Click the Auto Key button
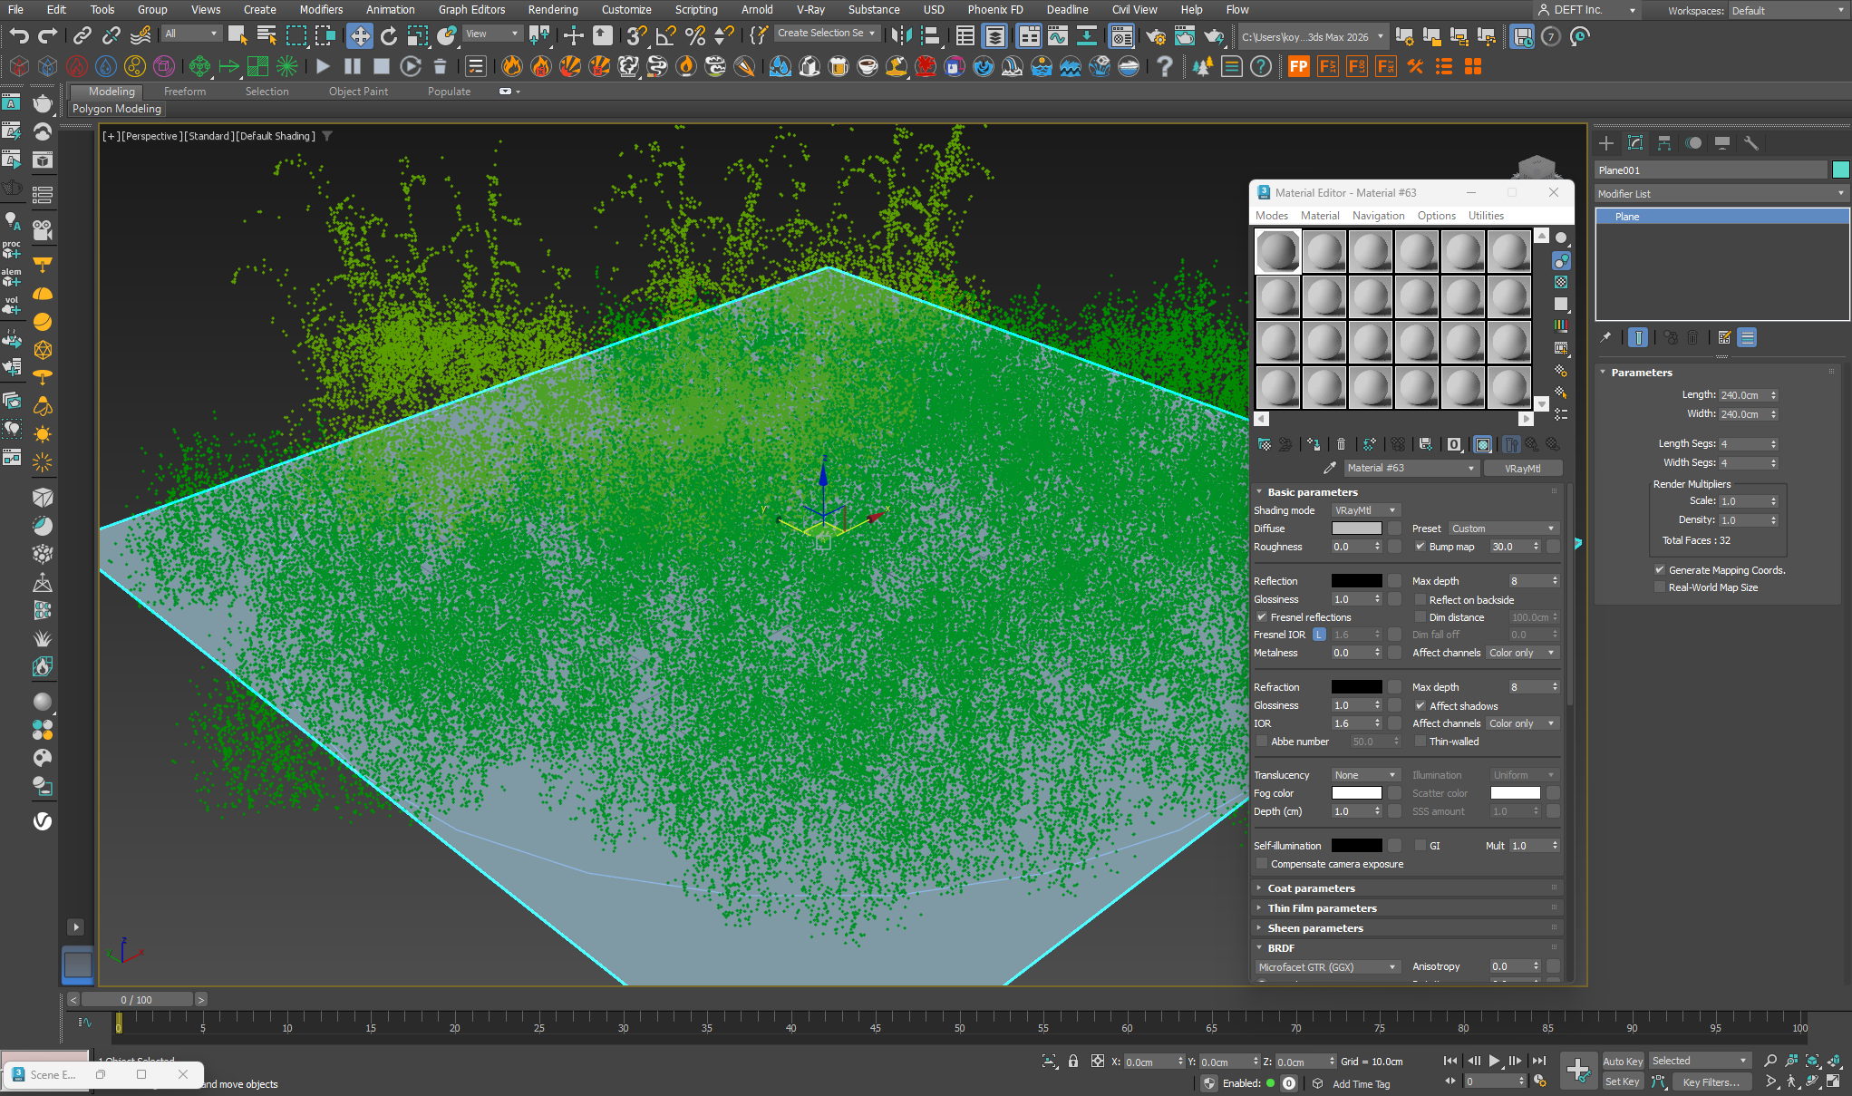 click(1622, 1061)
